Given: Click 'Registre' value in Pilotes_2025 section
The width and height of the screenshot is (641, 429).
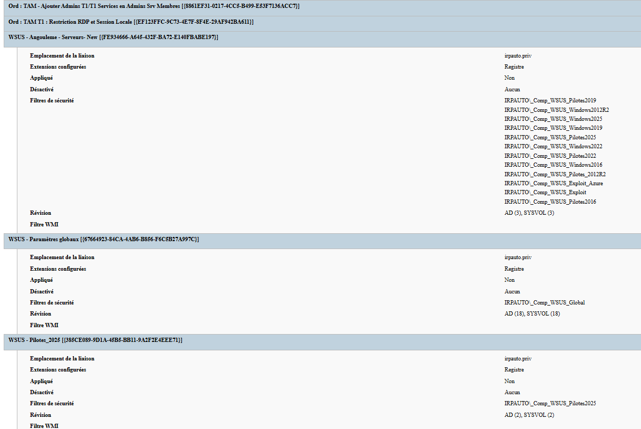Looking at the screenshot, I should (514, 369).
